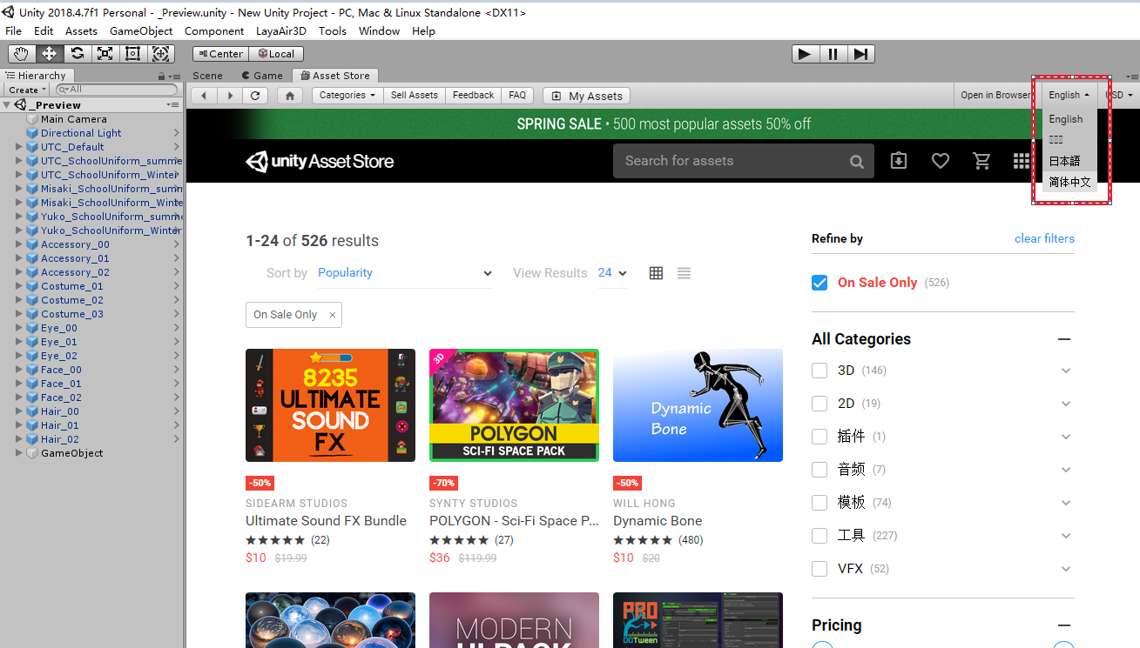Open the Categories dropdown
Viewport: 1140px width, 648px height.
click(347, 96)
